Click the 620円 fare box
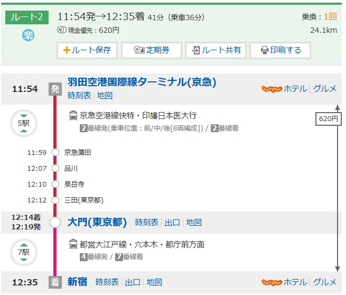Viewport: 346px width, 295px height. click(x=329, y=119)
